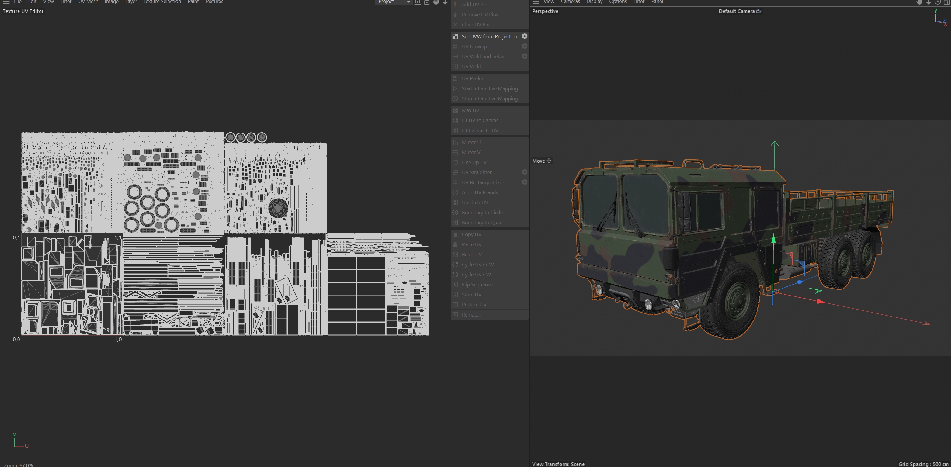
Task: Click the Fit UV to Canvas command
Action: pyautogui.click(x=480, y=120)
